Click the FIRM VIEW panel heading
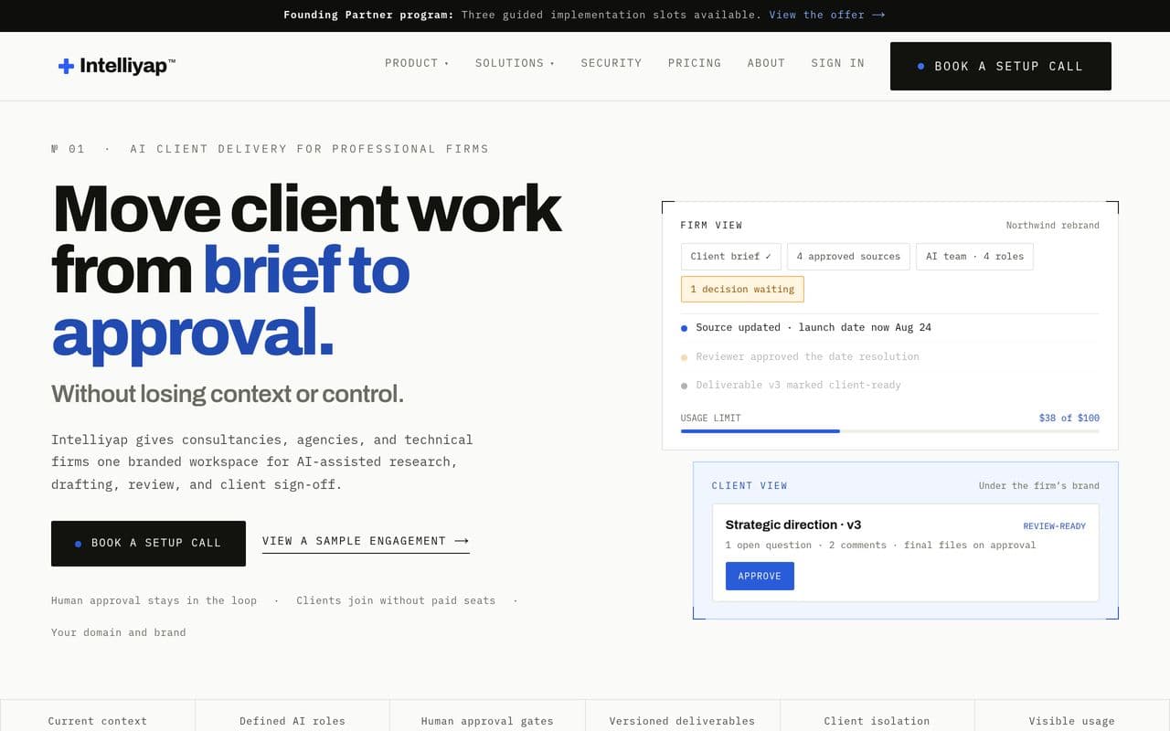Viewport: 1170px width, 731px height. pos(711,225)
